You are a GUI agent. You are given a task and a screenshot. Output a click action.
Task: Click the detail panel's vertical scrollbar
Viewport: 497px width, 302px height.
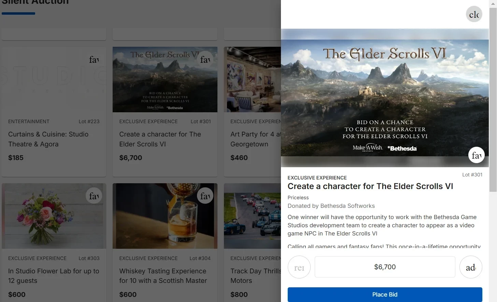point(493,102)
